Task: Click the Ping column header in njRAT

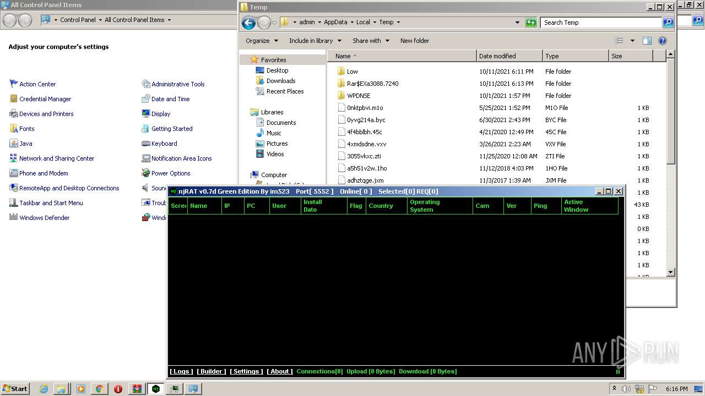Action: tap(546, 206)
